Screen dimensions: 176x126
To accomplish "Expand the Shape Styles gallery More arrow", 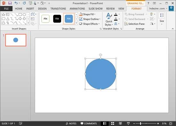I will [76, 23].
